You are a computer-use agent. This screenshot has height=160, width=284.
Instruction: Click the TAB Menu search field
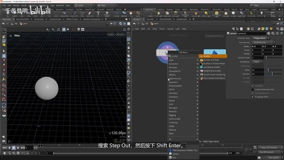click(x=183, y=56)
